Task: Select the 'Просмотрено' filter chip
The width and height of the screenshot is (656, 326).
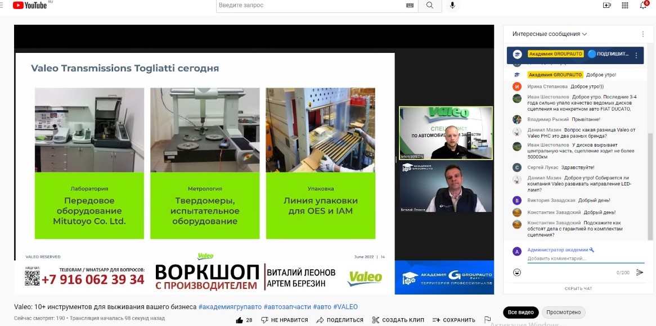Action: coord(564,312)
